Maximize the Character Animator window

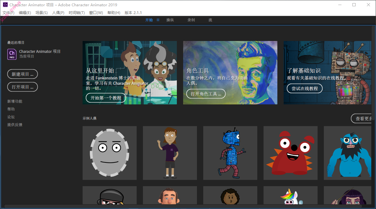[x=354, y=5]
